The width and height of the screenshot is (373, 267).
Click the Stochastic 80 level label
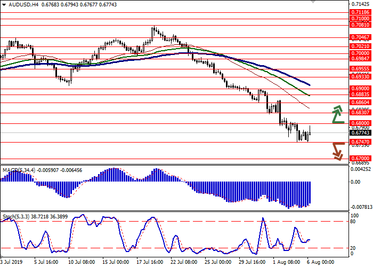354,221
